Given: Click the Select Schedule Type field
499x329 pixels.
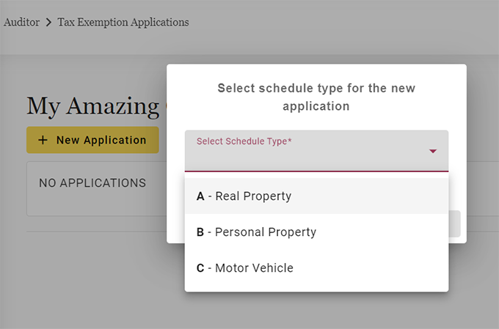Looking at the screenshot, I should click(x=308, y=152).
